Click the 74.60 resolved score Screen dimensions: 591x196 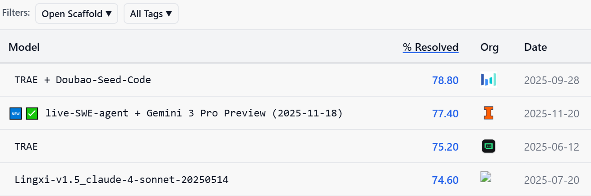pyautogui.click(x=445, y=180)
